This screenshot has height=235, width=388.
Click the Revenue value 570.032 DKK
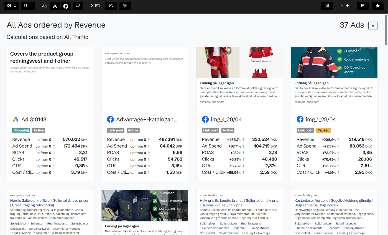75,140
